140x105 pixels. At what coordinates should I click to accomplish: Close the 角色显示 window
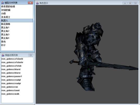136,3
